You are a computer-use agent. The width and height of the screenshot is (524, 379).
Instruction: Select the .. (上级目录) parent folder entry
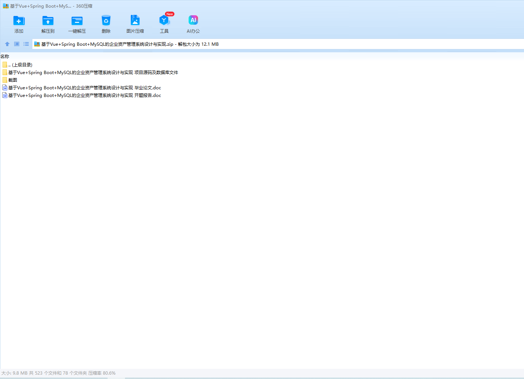tap(22, 65)
